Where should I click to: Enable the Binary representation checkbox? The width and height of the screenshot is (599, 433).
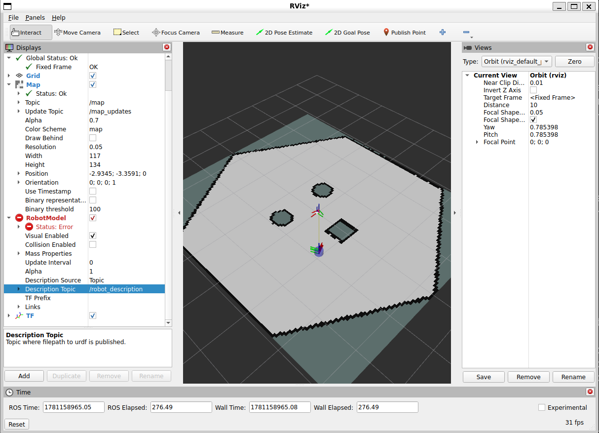[93, 200]
